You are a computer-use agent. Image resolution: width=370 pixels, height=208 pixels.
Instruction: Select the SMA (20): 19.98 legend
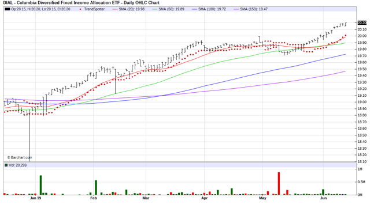(x=132, y=9)
